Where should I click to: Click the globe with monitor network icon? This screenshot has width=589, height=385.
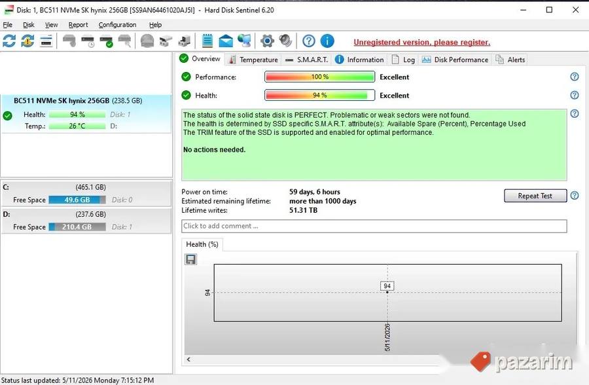(x=245, y=41)
